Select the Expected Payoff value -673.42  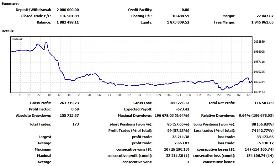tap(183, 109)
